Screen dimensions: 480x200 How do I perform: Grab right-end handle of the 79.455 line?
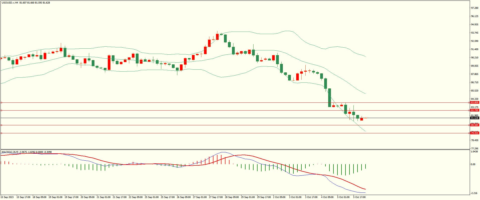point(469,133)
